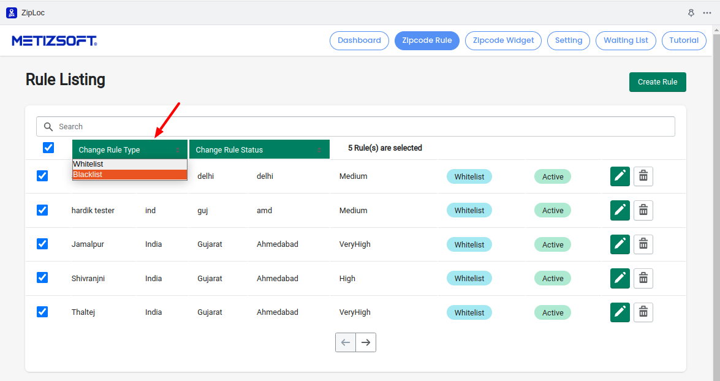Open the Waiting List tab
Image resolution: width=720 pixels, height=381 pixels.
pos(626,40)
